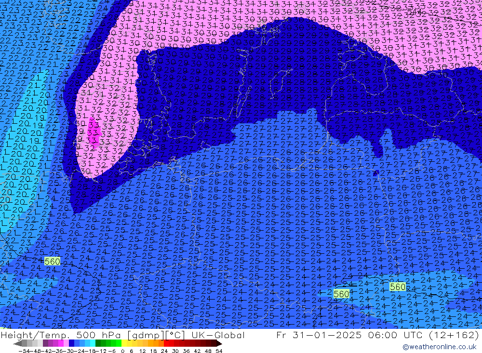Click the rightmost 560 contour label
The image size is (482, 353).
coord(398,287)
